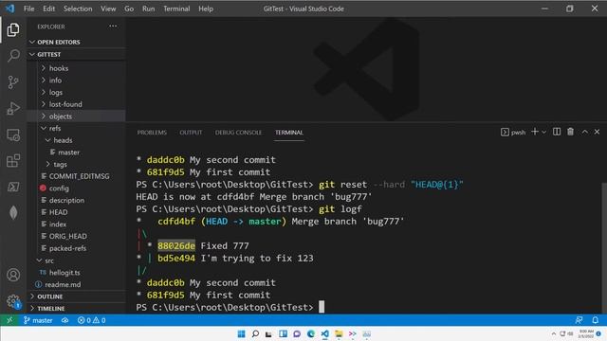Viewport: 607px width, 341px height.
Task: Open the hellogit.ts file
Action: (76, 273)
